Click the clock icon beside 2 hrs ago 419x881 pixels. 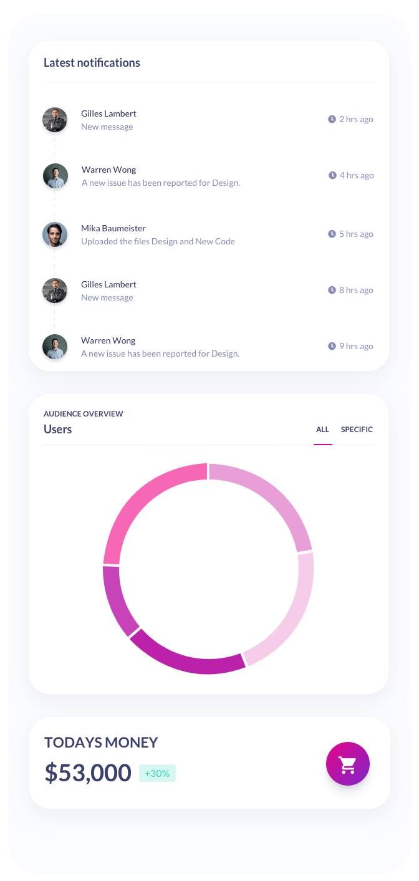click(332, 119)
